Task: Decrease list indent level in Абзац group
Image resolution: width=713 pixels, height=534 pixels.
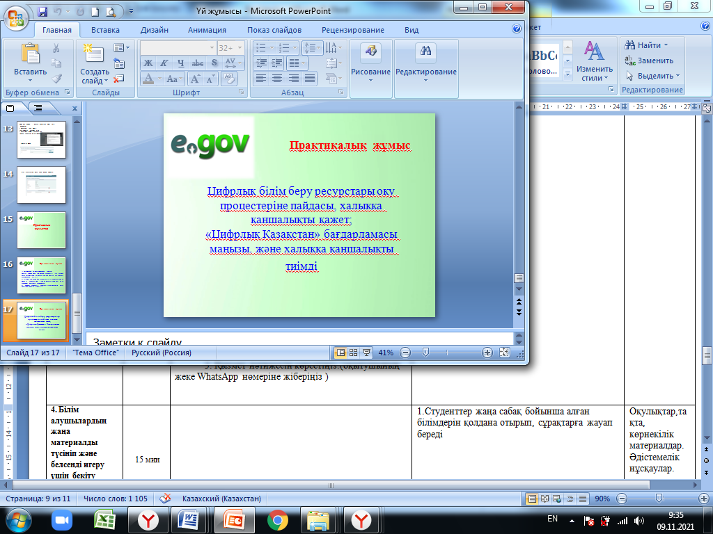Action: pyautogui.click(x=262, y=63)
